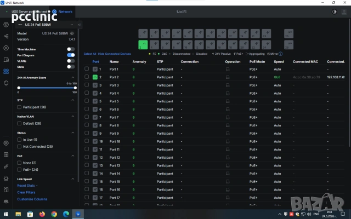Open the highlighted Ports icon in sidebar
This screenshot has height=219, width=351.
[x=6, y=71]
